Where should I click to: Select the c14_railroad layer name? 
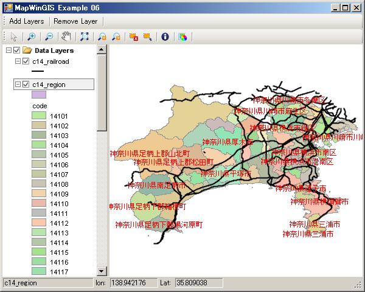pos(50,61)
